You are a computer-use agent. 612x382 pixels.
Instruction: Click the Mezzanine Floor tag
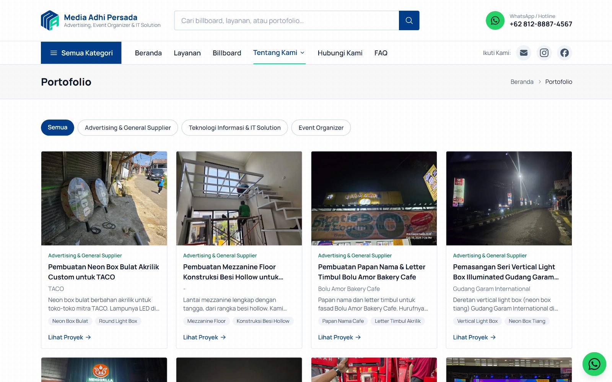[x=206, y=321]
